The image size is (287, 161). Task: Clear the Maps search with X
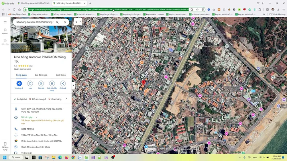[x=65, y=22]
